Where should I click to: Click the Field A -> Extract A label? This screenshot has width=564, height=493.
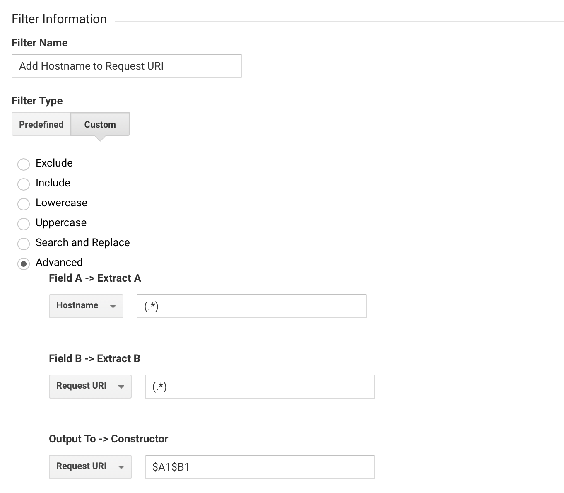click(95, 278)
